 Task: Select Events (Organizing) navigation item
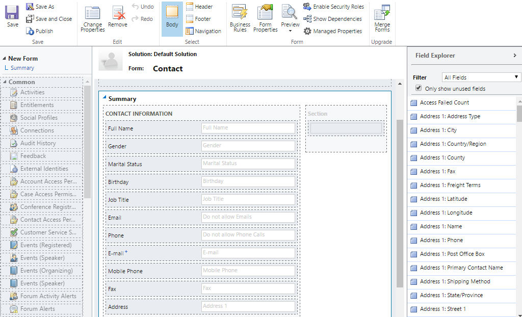[x=42, y=271]
